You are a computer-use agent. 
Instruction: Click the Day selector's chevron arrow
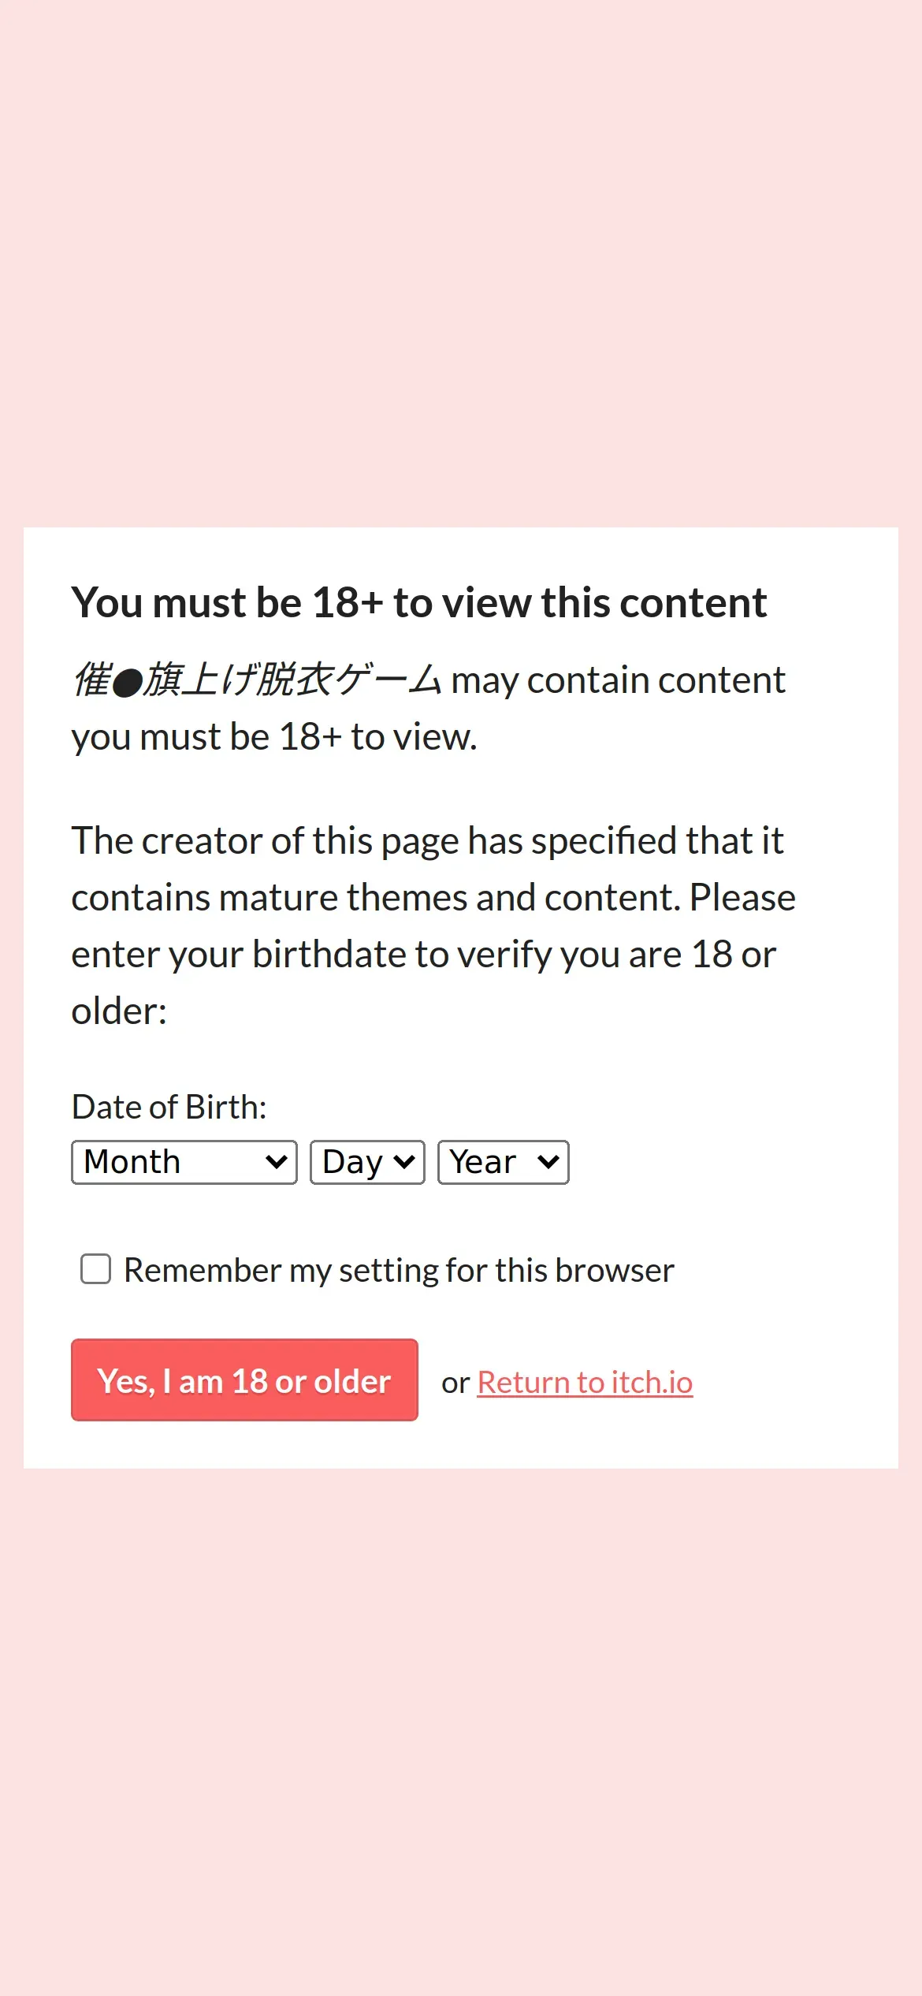coord(404,1162)
